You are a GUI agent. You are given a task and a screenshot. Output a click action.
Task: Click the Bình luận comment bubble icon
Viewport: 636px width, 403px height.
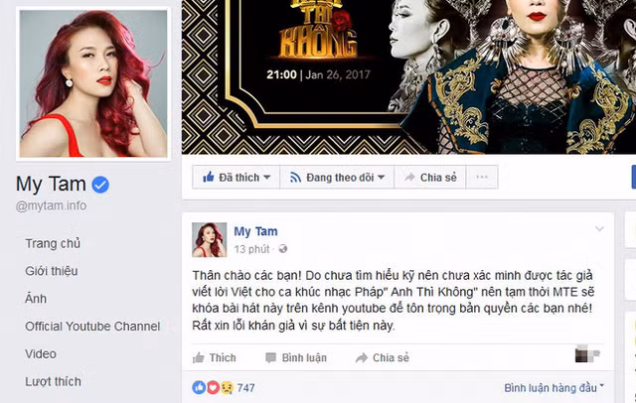[270, 357]
